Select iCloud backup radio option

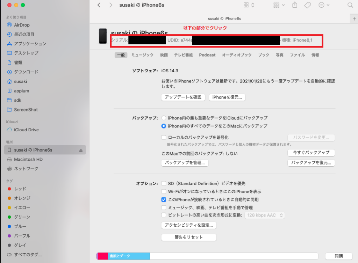pyautogui.click(x=164, y=118)
